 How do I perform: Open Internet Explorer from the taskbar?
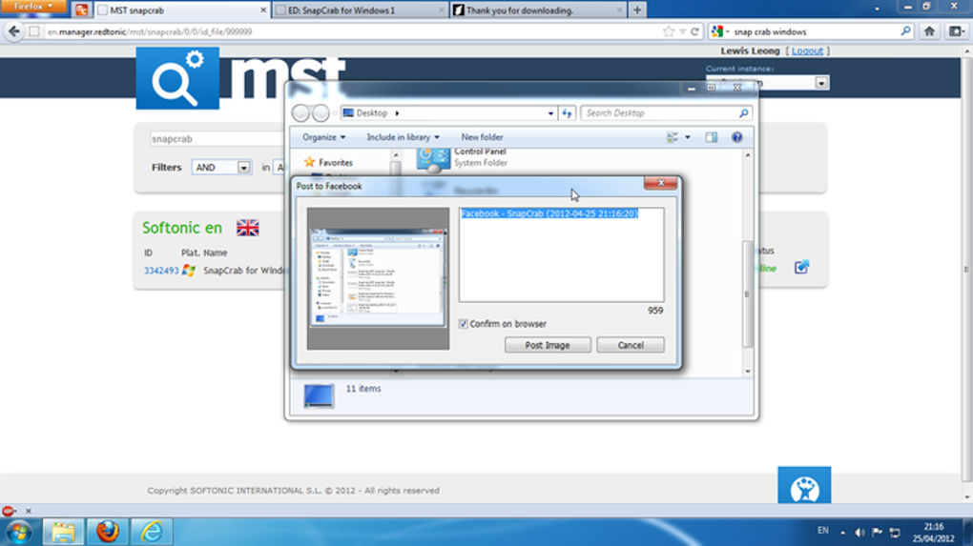pyautogui.click(x=151, y=531)
